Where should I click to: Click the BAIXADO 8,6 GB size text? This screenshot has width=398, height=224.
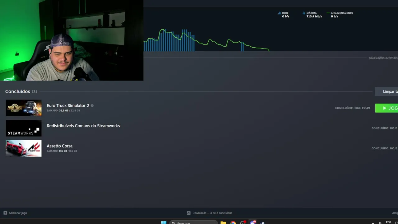pyautogui.click(x=62, y=151)
